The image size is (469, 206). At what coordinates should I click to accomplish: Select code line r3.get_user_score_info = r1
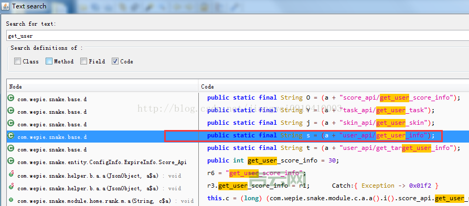[x=259, y=186]
